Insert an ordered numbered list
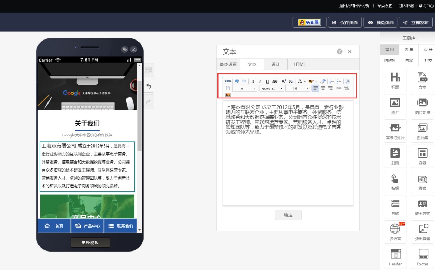435x270 pixels. [332, 81]
